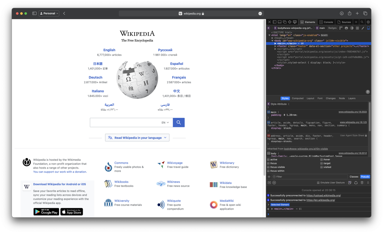Enable paint flashing brush icon
Screen dimensions: 383x233
coord(363,28)
